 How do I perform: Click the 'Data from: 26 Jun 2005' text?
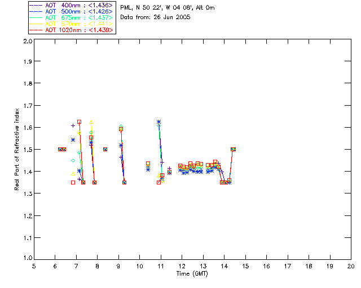(x=155, y=17)
